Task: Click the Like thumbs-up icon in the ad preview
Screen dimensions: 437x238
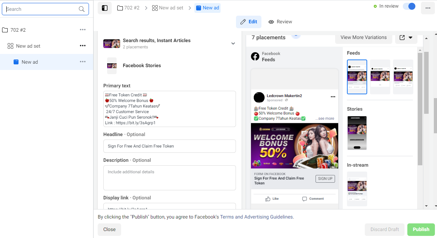Action: pyautogui.click(x=268, y=199)
